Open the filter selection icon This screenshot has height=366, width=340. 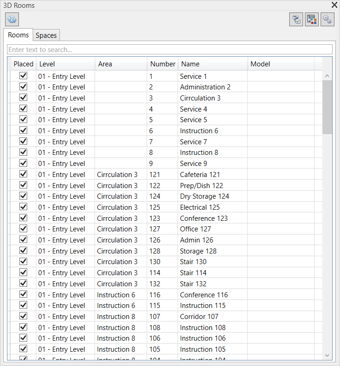[x=296, y=19]
